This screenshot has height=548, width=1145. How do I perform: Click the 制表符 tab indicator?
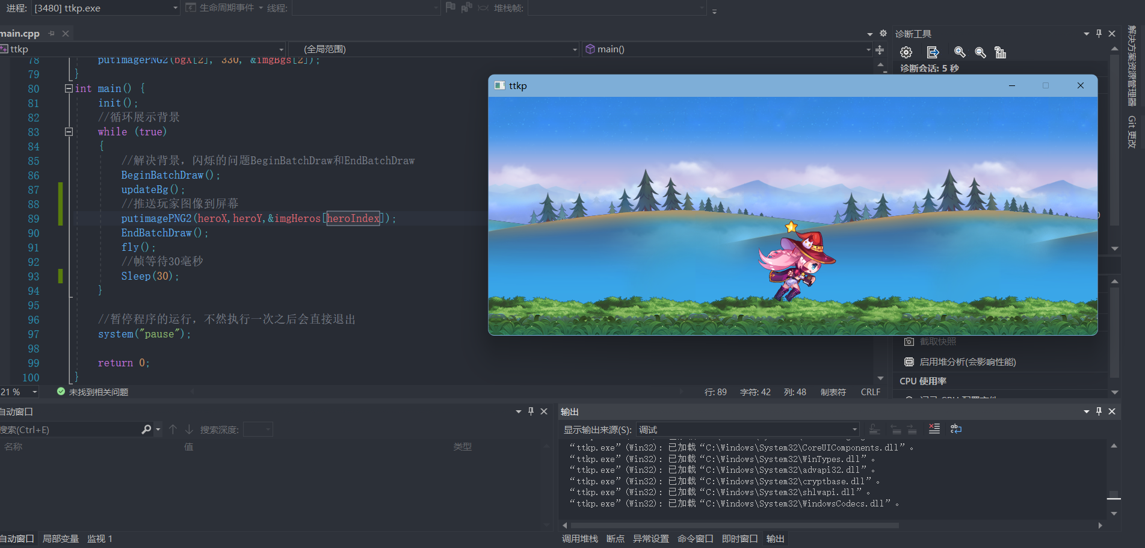coord(833,392)
